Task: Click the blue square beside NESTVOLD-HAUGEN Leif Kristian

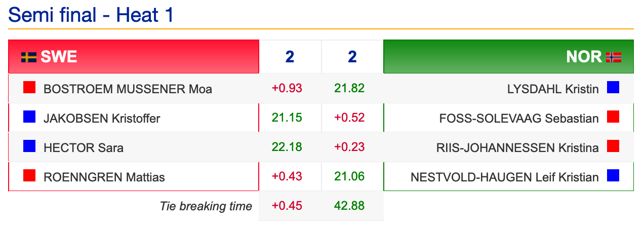Action: click(x=614, y=176)
